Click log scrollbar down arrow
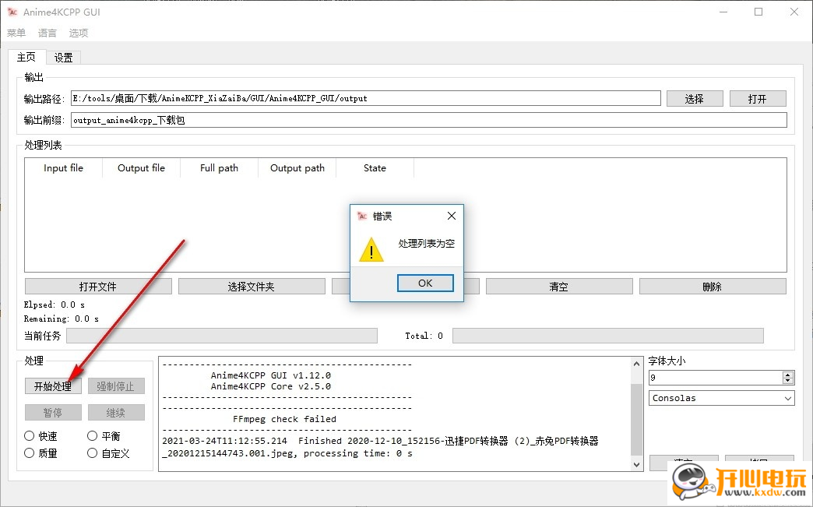The image size is (813, 507). (637, 464)
